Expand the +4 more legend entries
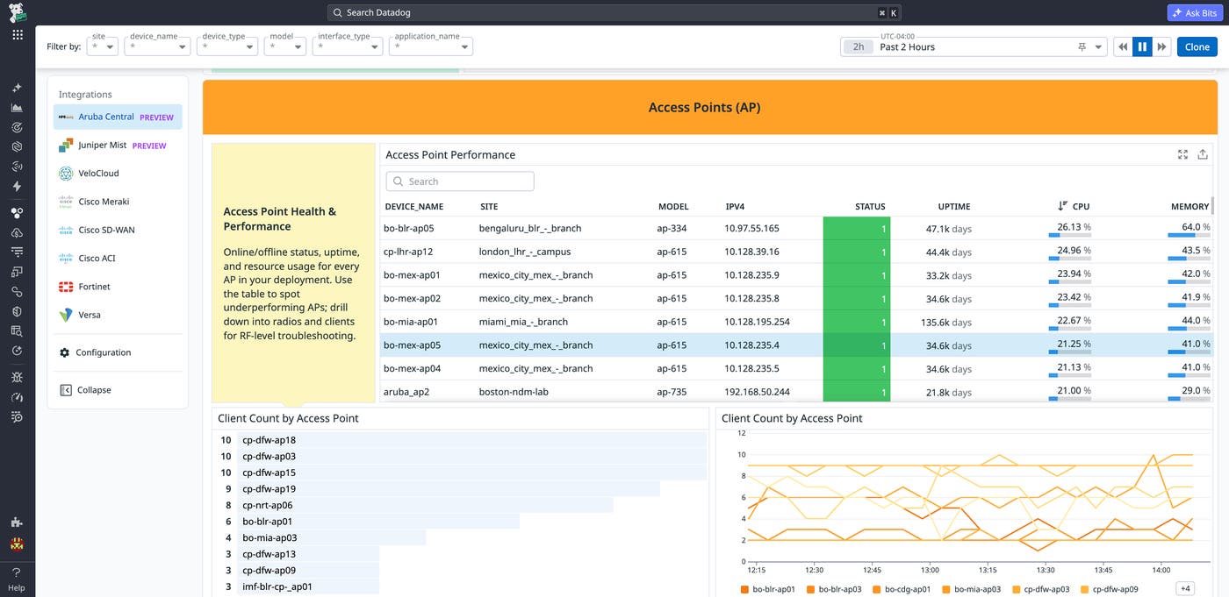The width and height of the screenshot is (1229, 597). tap(1185, 588)
